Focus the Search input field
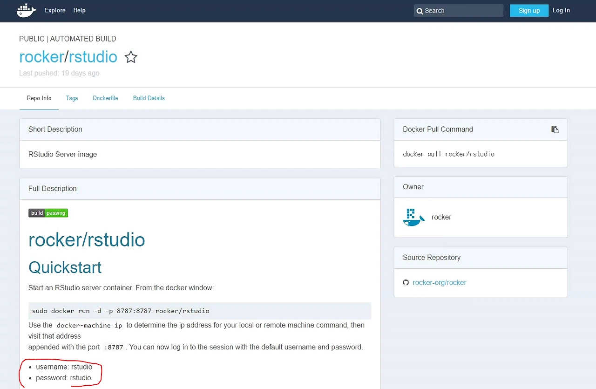Viewport: 596px width, 389px height. click(459, 11)
